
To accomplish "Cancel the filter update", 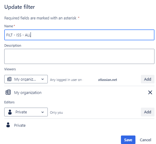I will pos(145,140).
